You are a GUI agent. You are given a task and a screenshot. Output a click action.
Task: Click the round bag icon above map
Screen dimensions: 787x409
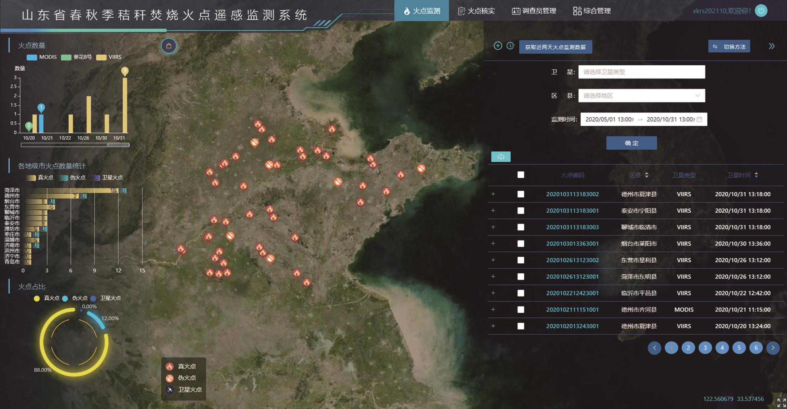tap(169, 46)
